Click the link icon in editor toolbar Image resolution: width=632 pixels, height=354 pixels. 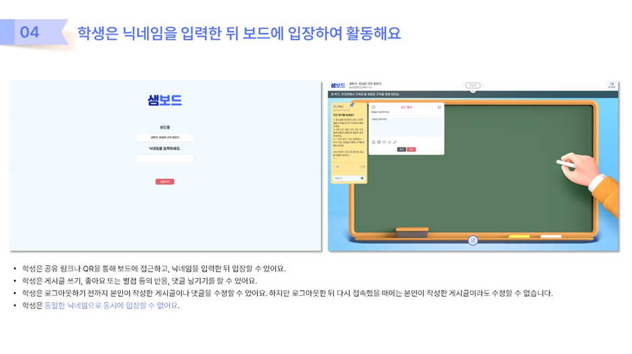point(390,142)
